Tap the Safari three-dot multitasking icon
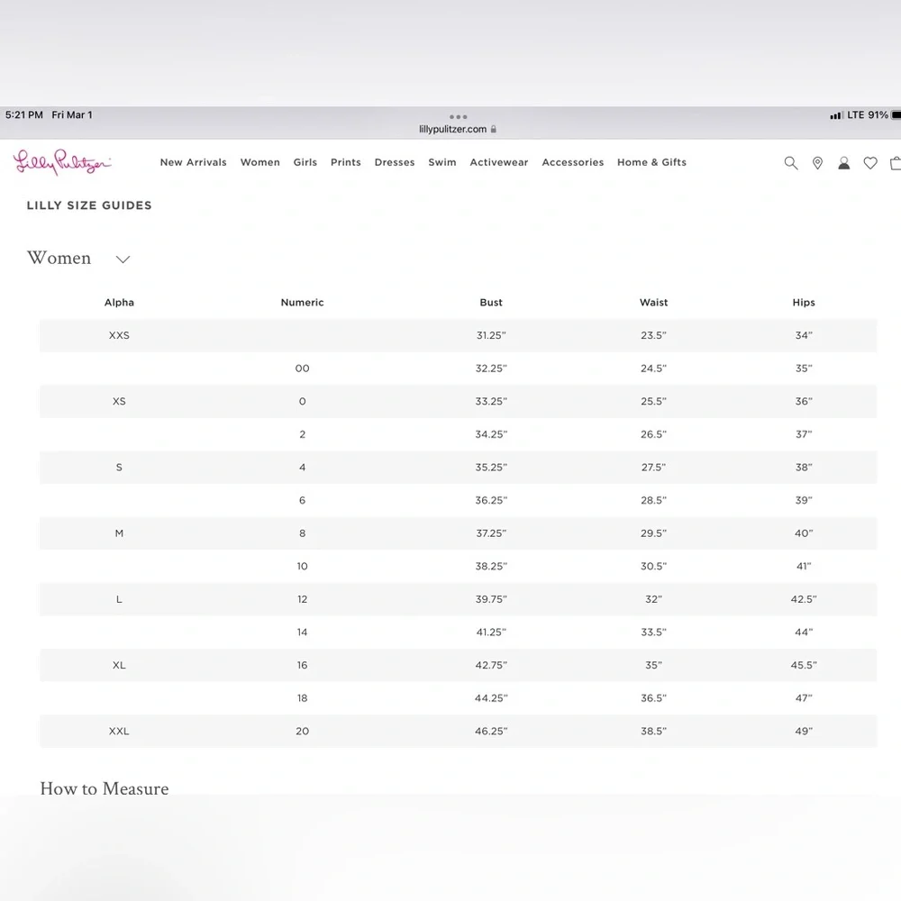 coord(458,116)
